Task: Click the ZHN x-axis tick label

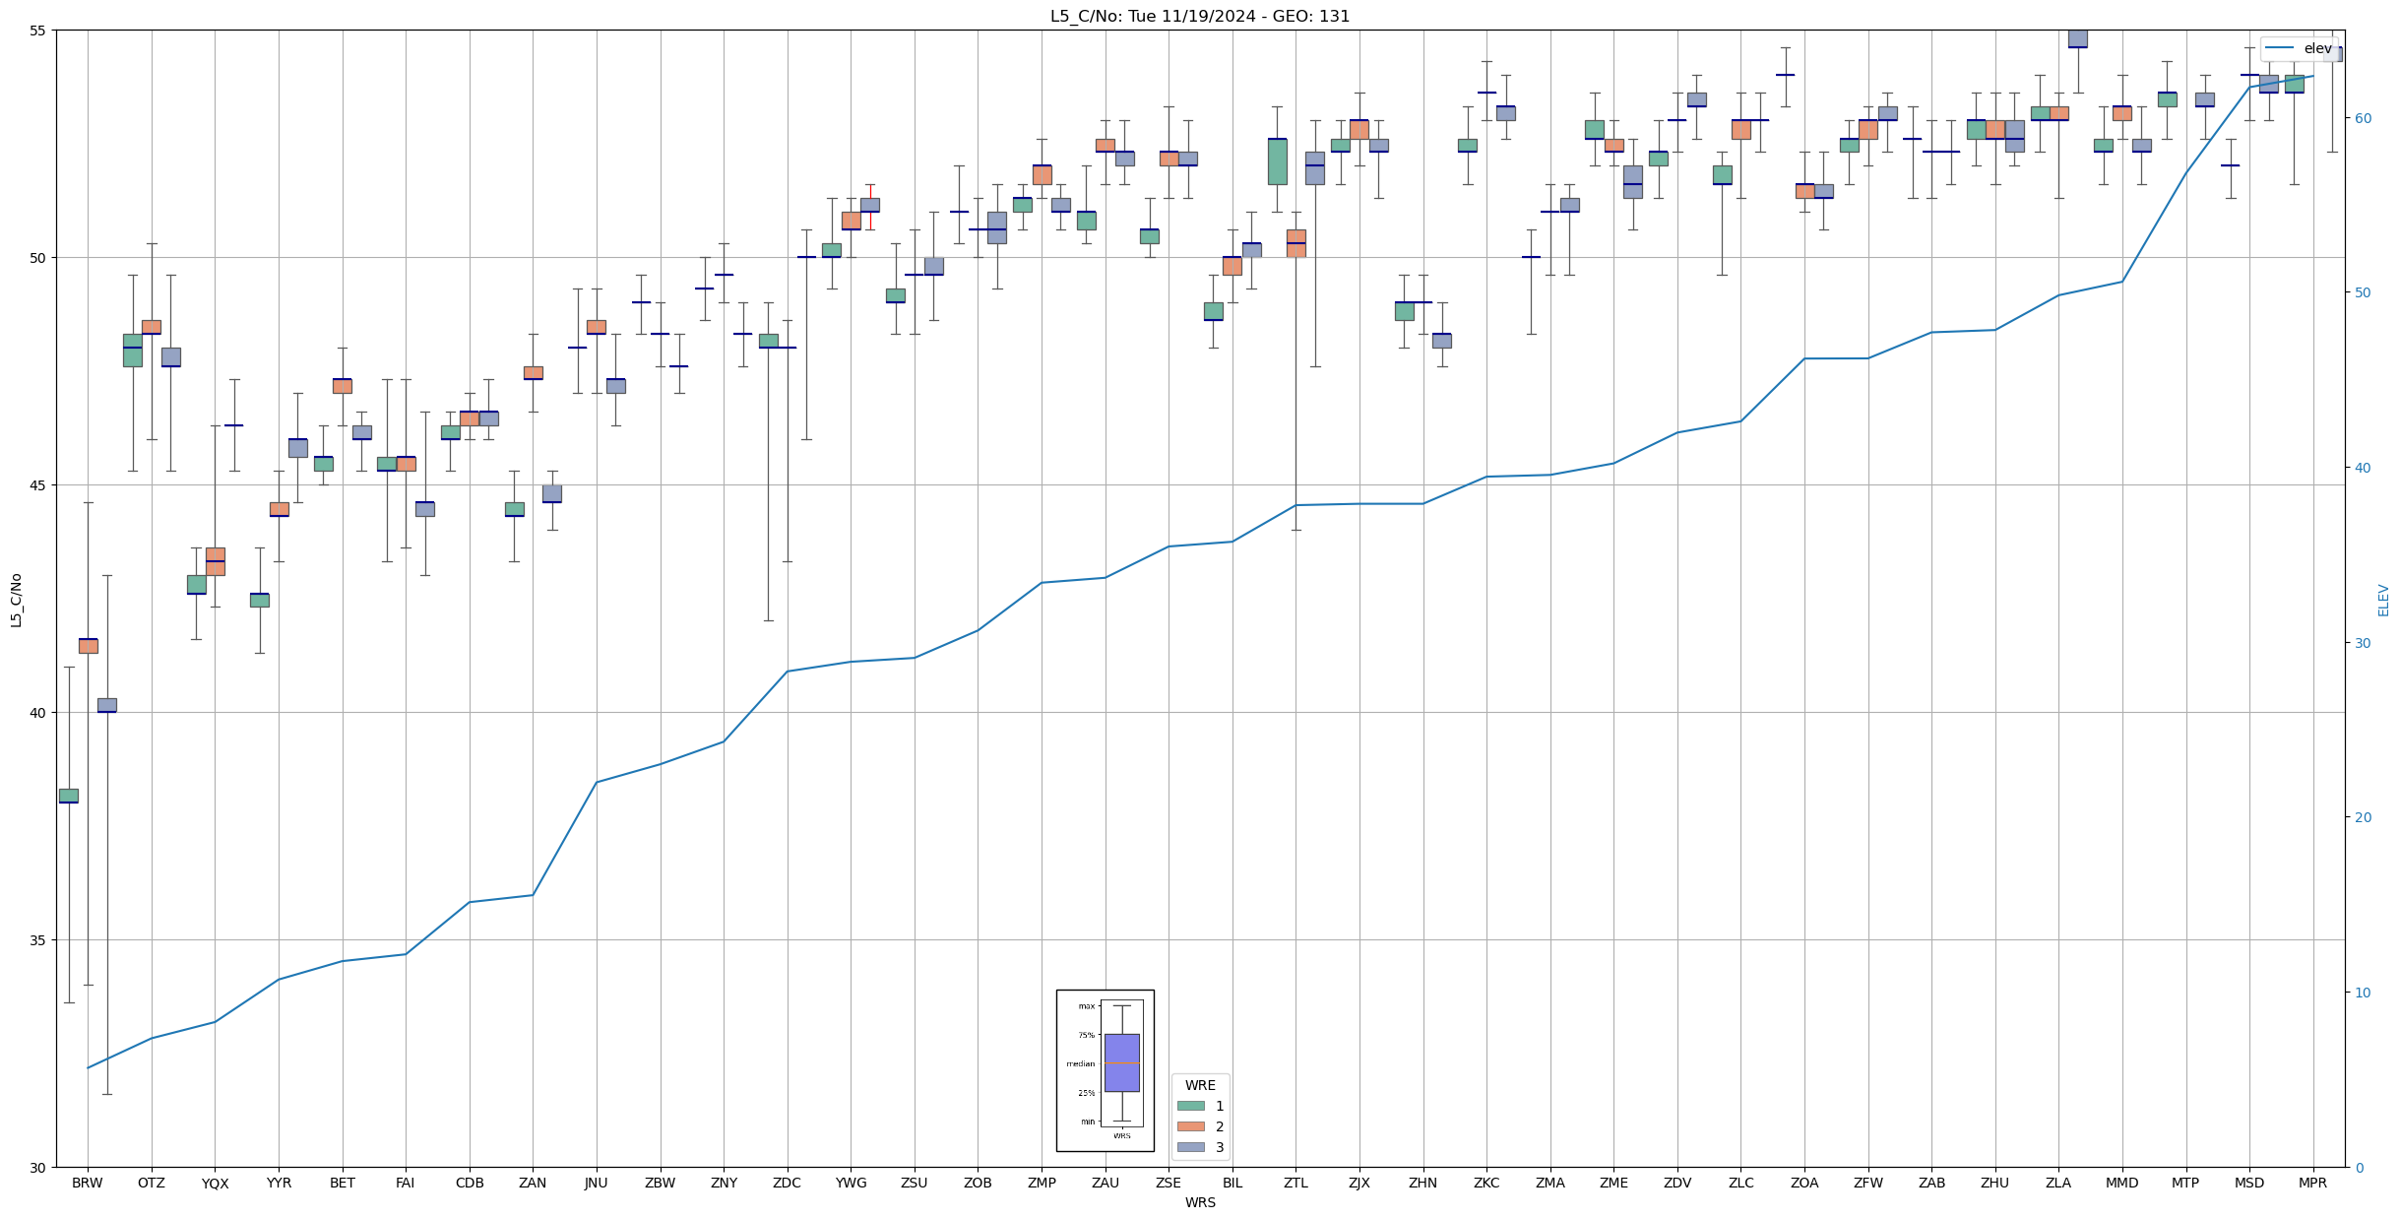Action: coord(1422,1184)
